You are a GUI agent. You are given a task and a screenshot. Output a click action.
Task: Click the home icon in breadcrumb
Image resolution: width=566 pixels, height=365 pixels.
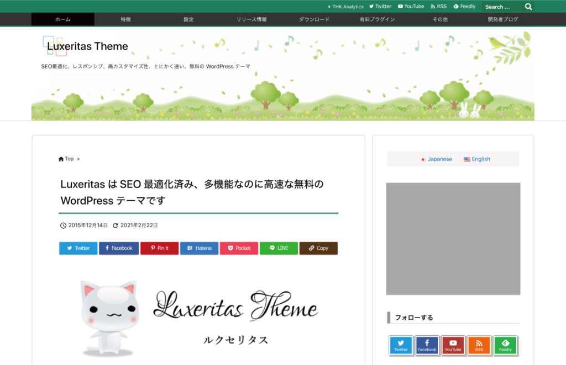[x=61, y=159]
